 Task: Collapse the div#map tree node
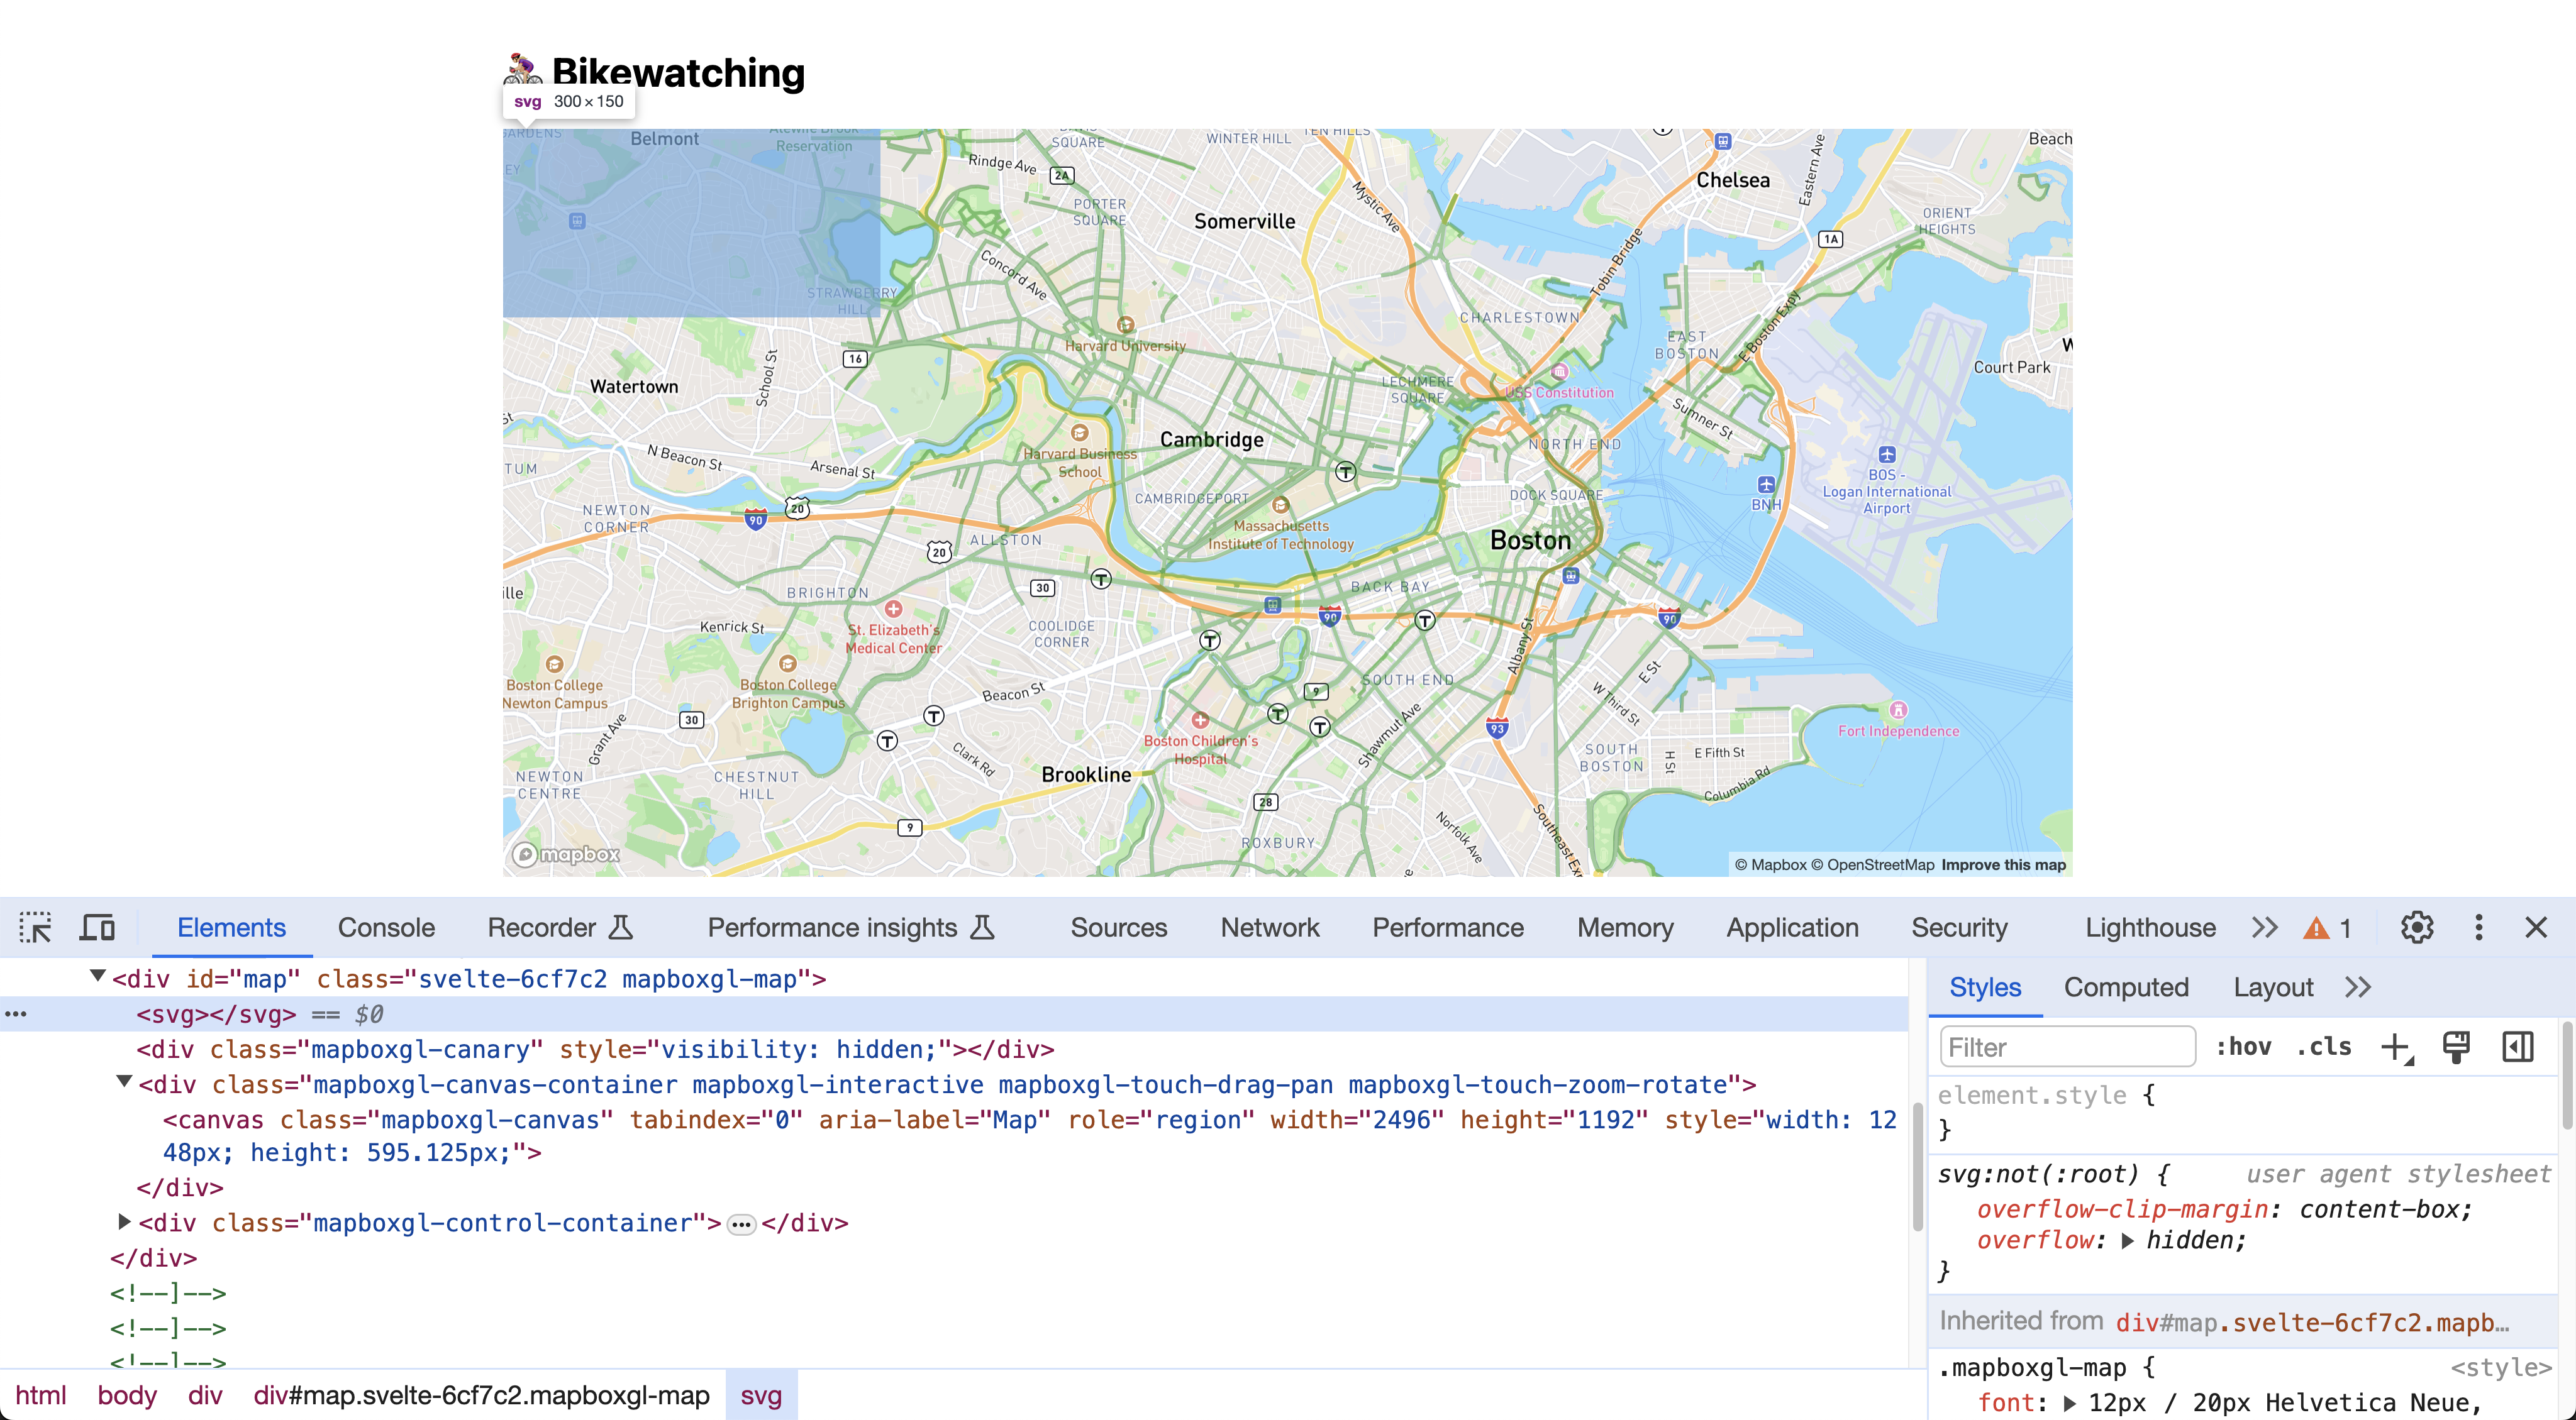tap(97, 977)
